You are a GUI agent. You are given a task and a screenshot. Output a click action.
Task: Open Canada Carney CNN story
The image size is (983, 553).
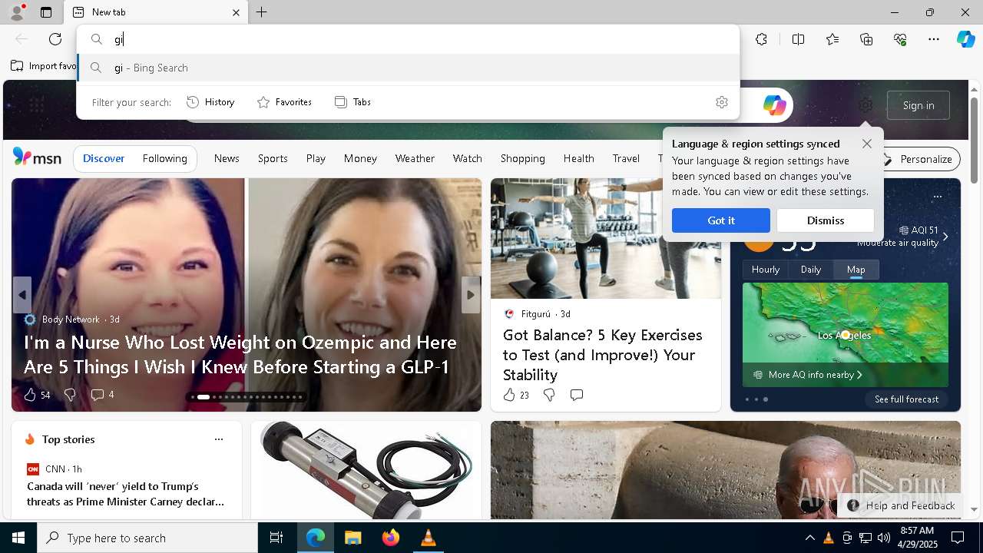click(126, 494)
